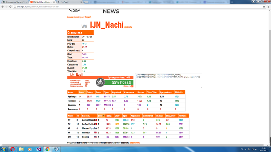Click the horizontal page scrollbar
The image size is (271, 152).
click(x=133, y=145)
